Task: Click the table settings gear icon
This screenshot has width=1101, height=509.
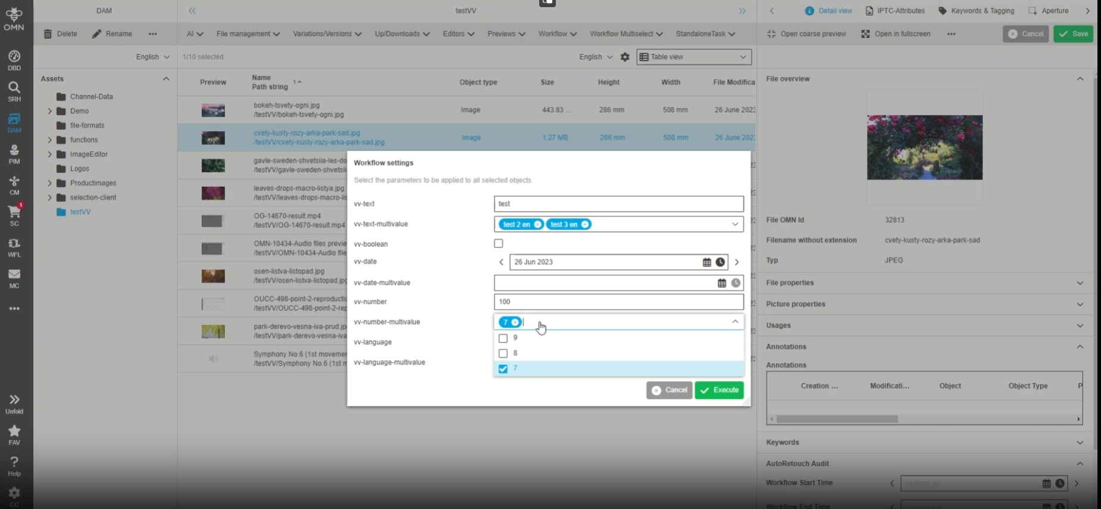Action: pos(625,57)
